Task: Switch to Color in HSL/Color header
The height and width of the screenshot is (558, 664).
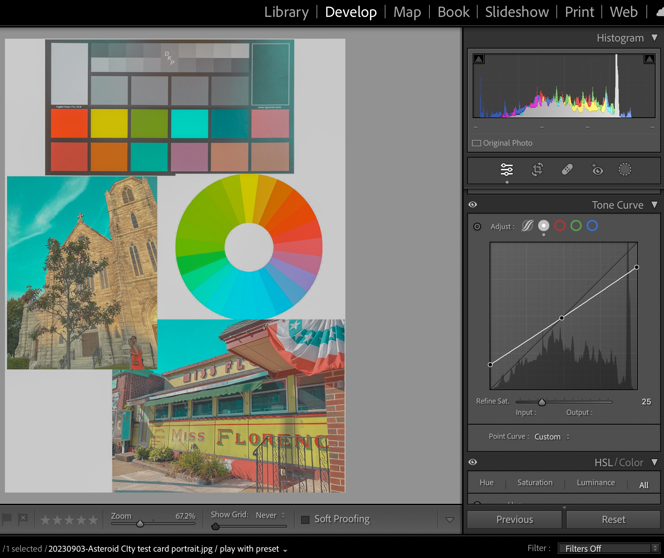Action: (631, 462)
